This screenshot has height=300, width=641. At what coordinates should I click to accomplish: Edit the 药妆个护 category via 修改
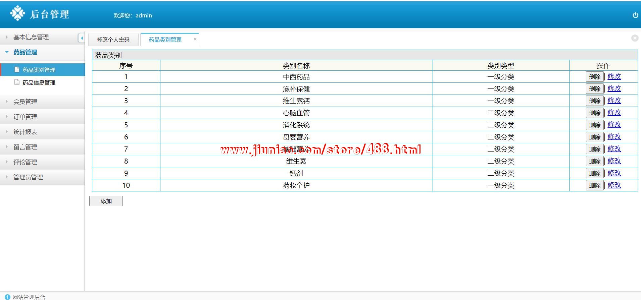(614, 185)
